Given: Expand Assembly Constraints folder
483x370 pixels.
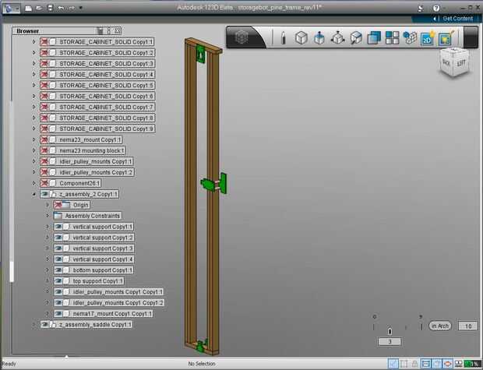Looking at the screenshot, I should [48, 216].
